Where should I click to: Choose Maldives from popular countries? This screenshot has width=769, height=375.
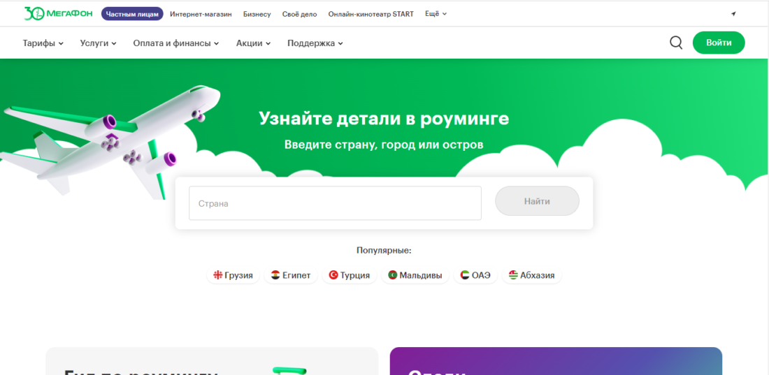point(415,275)
